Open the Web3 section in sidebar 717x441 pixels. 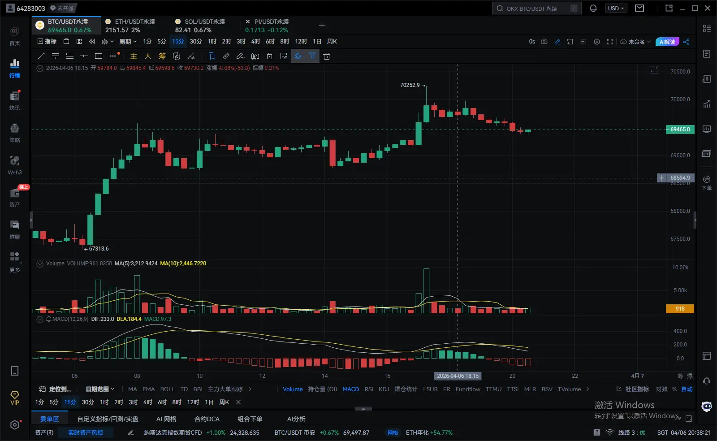point(15,165)
